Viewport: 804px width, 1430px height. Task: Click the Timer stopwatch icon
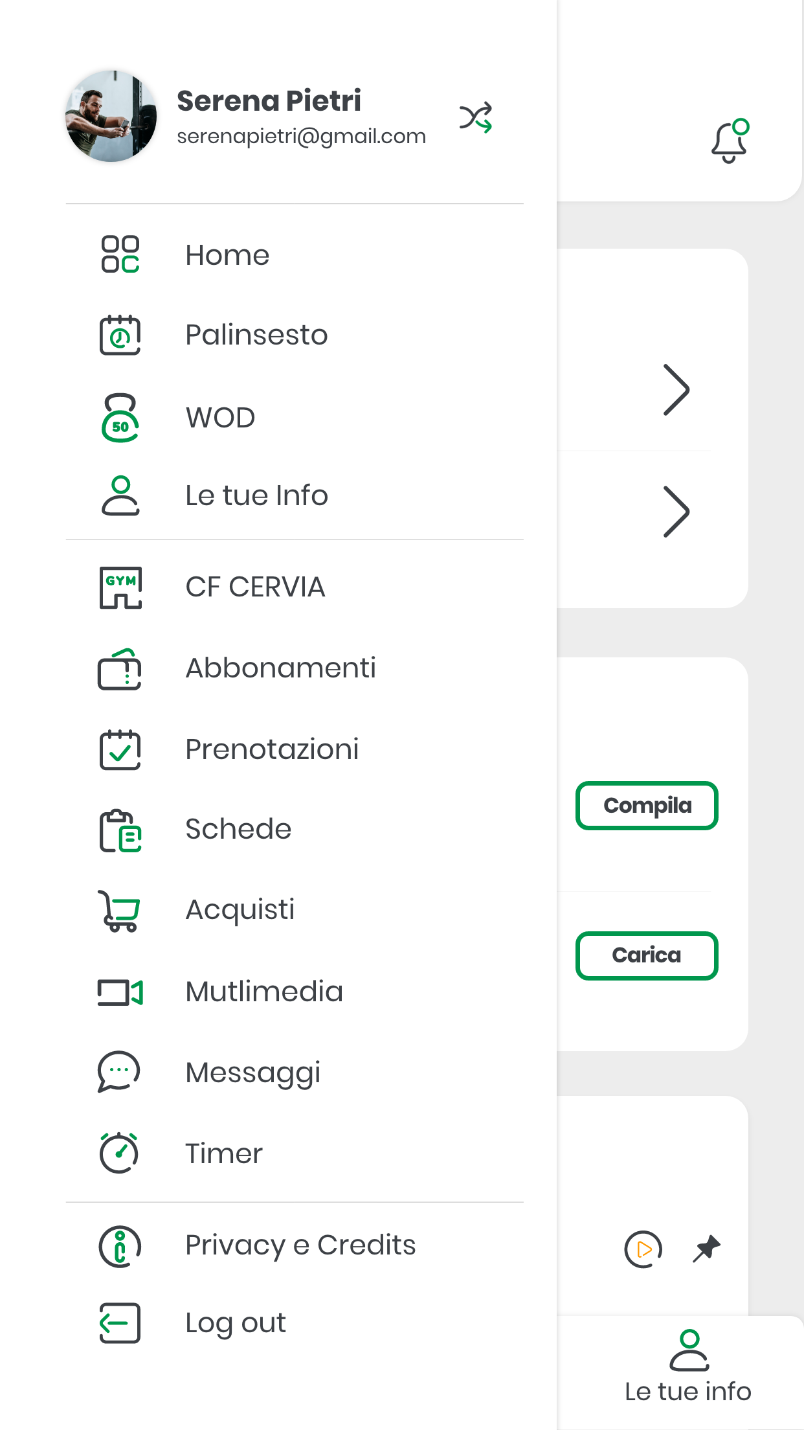pyautogui.click(x=119, y=1153)
